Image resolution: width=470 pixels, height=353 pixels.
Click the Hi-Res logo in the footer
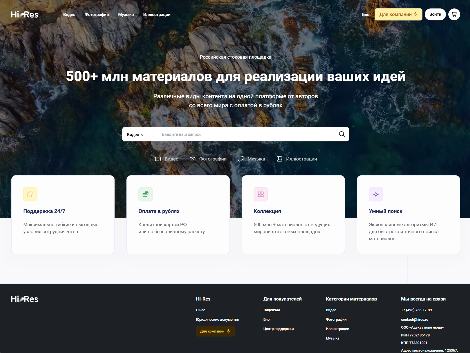point(24,299)
